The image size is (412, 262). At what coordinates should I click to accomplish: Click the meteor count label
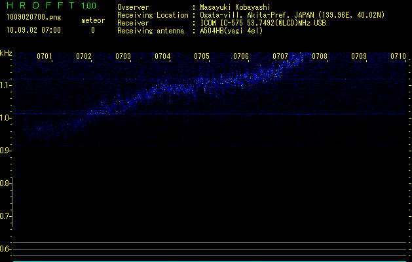click(x=93, y=20)
